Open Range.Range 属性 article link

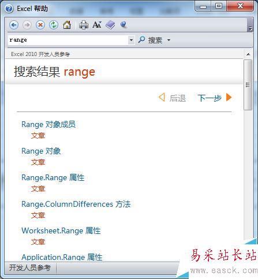[53, 177]
